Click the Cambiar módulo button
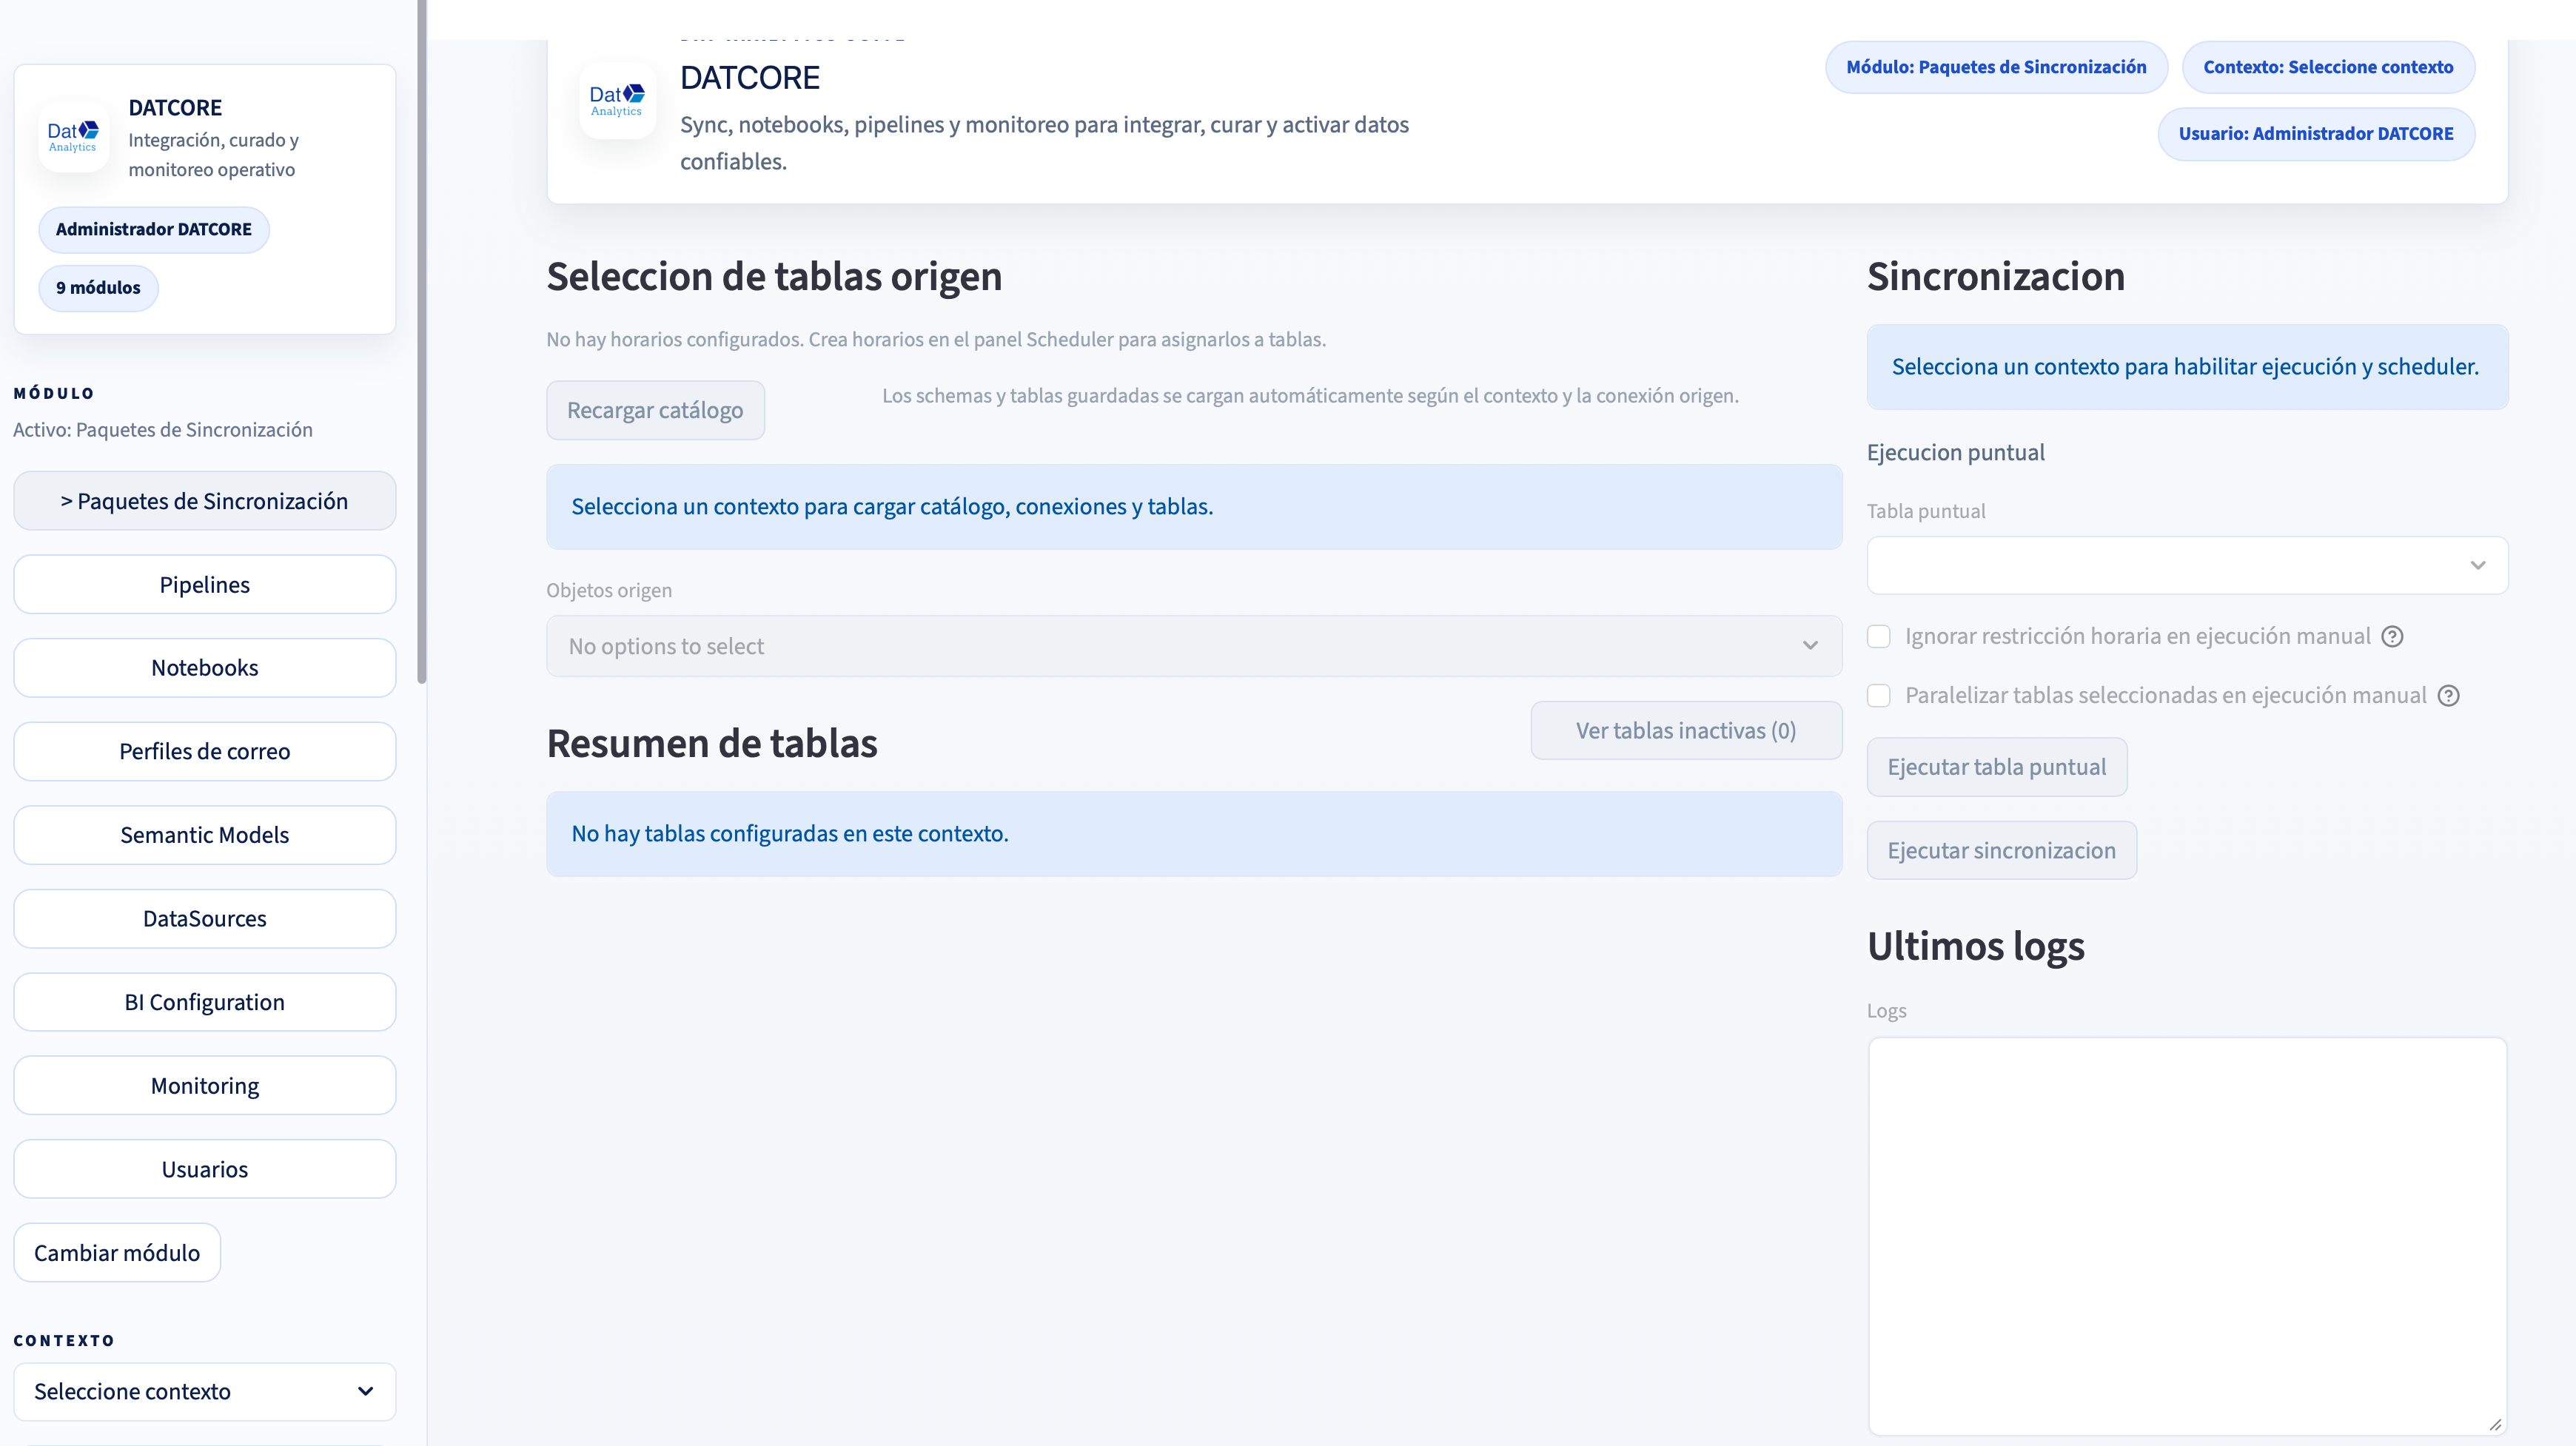Image resolution: width=2576 pixels, height=1446 pixels. (x=117, y=1253)
